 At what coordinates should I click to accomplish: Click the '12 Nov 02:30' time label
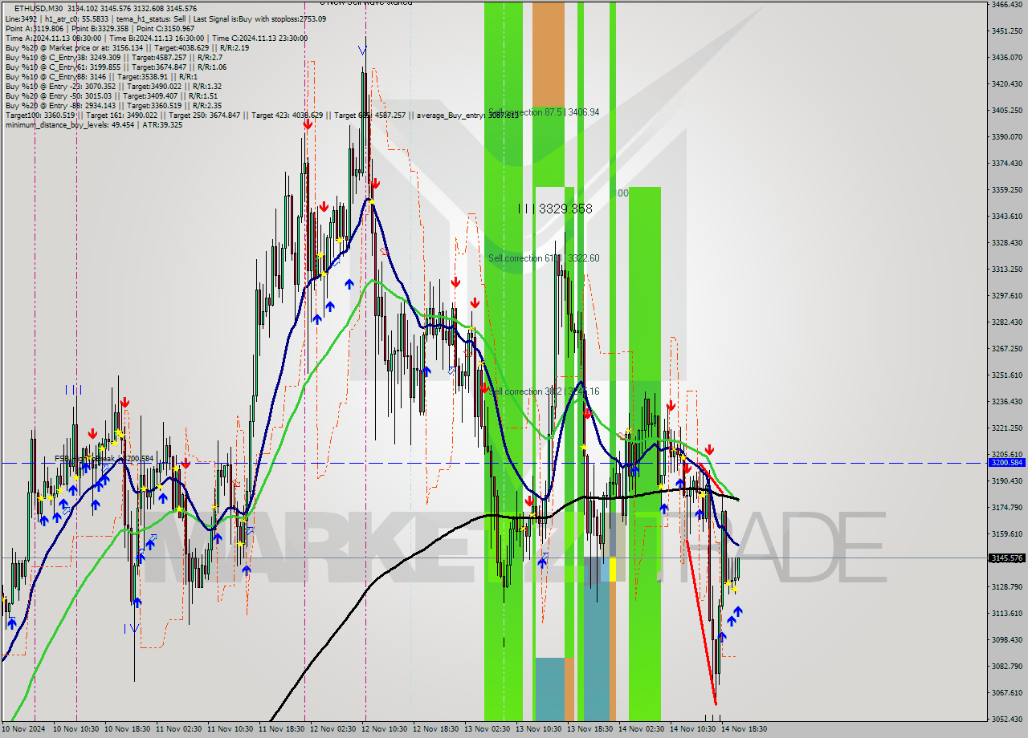tap(333, 729)
